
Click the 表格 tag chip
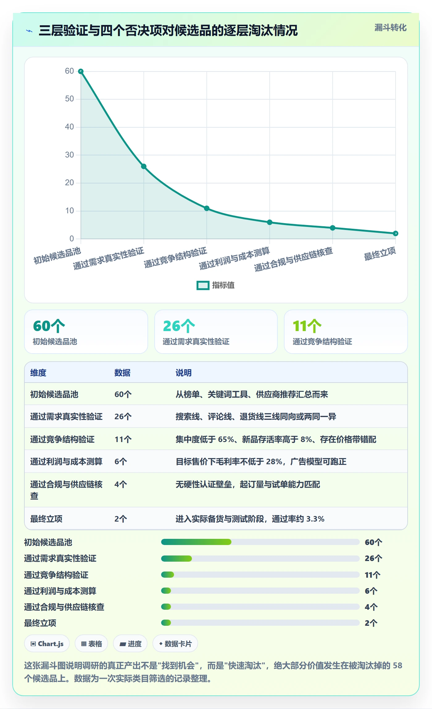point(91,644)
